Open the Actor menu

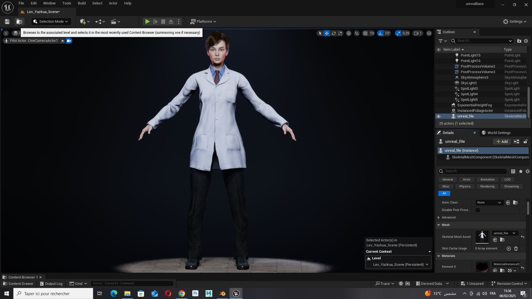click(x=113, y=3)
